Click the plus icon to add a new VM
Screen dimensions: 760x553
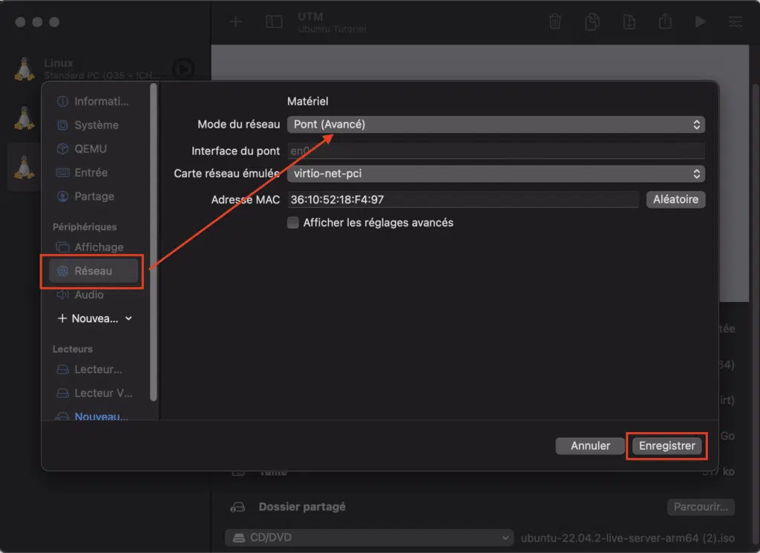point(235,22)
